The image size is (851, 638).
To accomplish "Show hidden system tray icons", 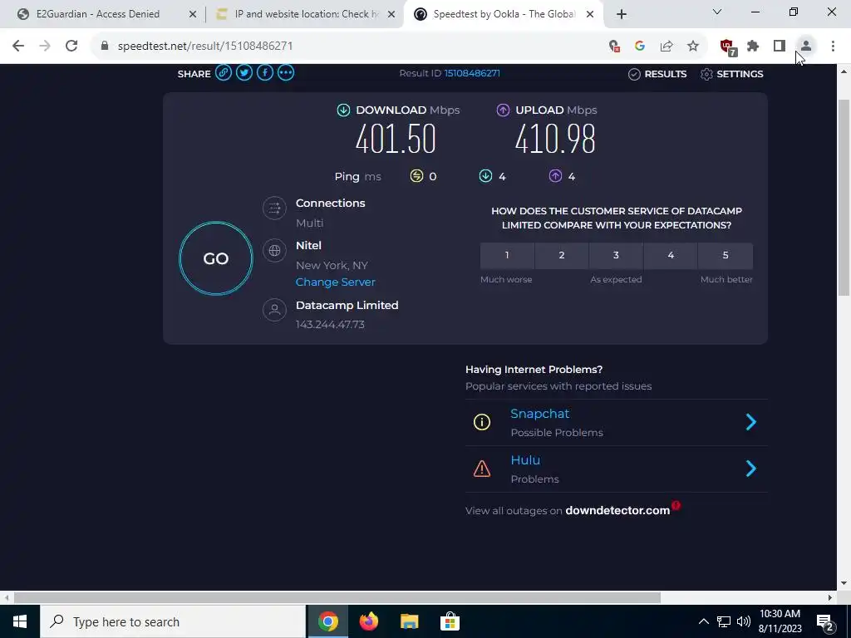I will [703, 621].
